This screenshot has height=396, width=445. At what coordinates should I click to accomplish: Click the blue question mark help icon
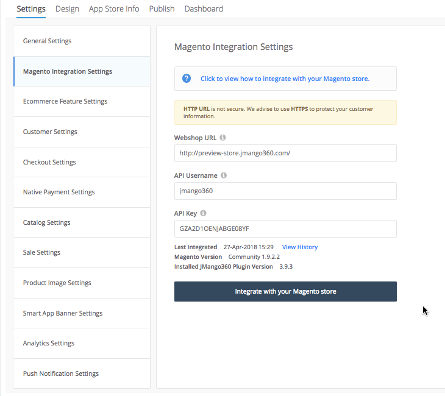pyautogui.click(x=187, y=79)
